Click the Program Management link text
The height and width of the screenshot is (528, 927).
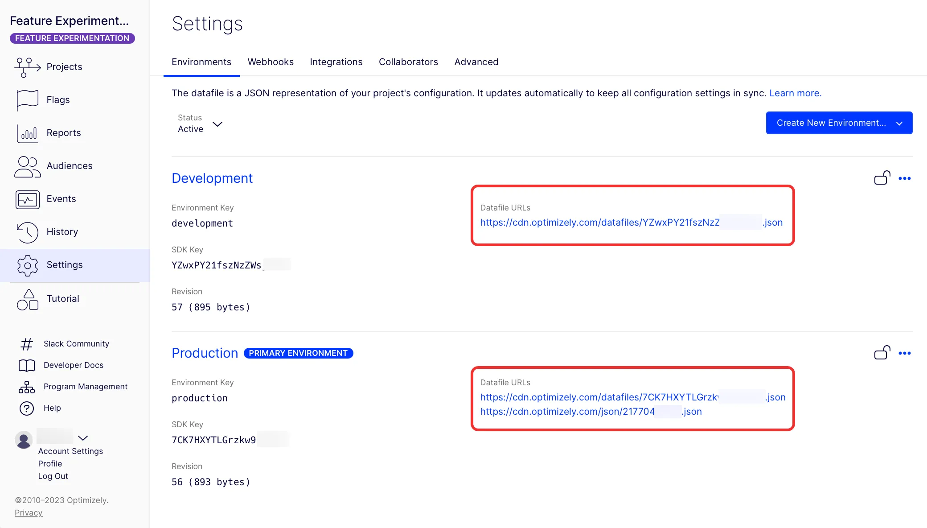pyautogui.click(x=86, y=387)
